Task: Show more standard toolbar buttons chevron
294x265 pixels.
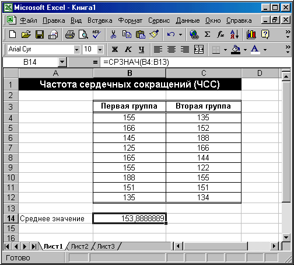Action: pyautogui.click(x=288, y=34)
